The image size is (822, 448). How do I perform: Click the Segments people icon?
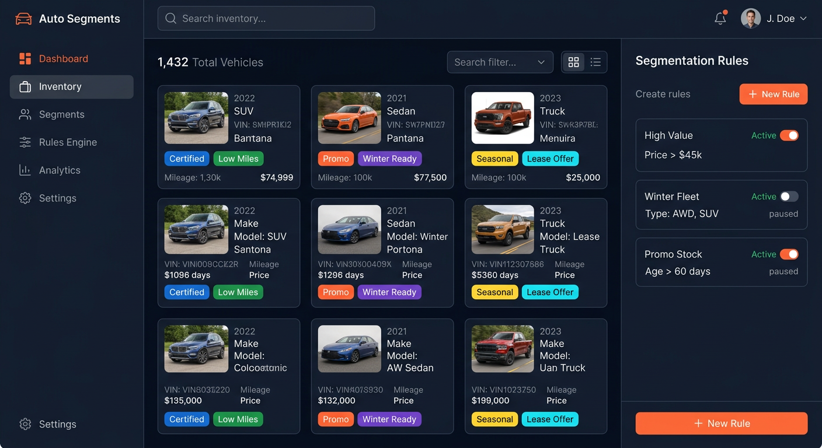pos(25,114)
